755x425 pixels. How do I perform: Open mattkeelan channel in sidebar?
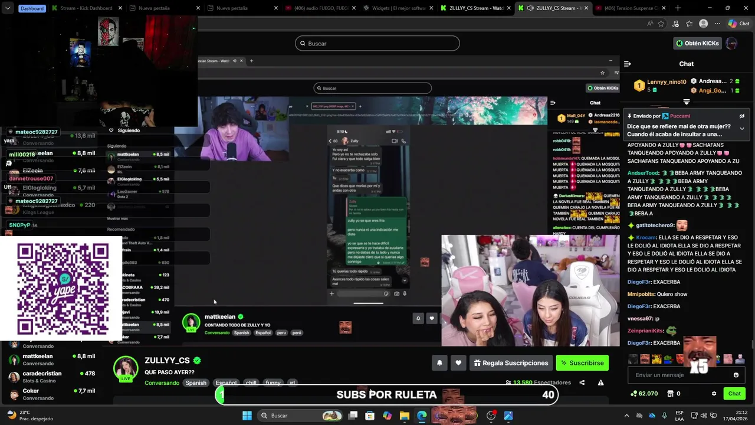pos(53,359)
